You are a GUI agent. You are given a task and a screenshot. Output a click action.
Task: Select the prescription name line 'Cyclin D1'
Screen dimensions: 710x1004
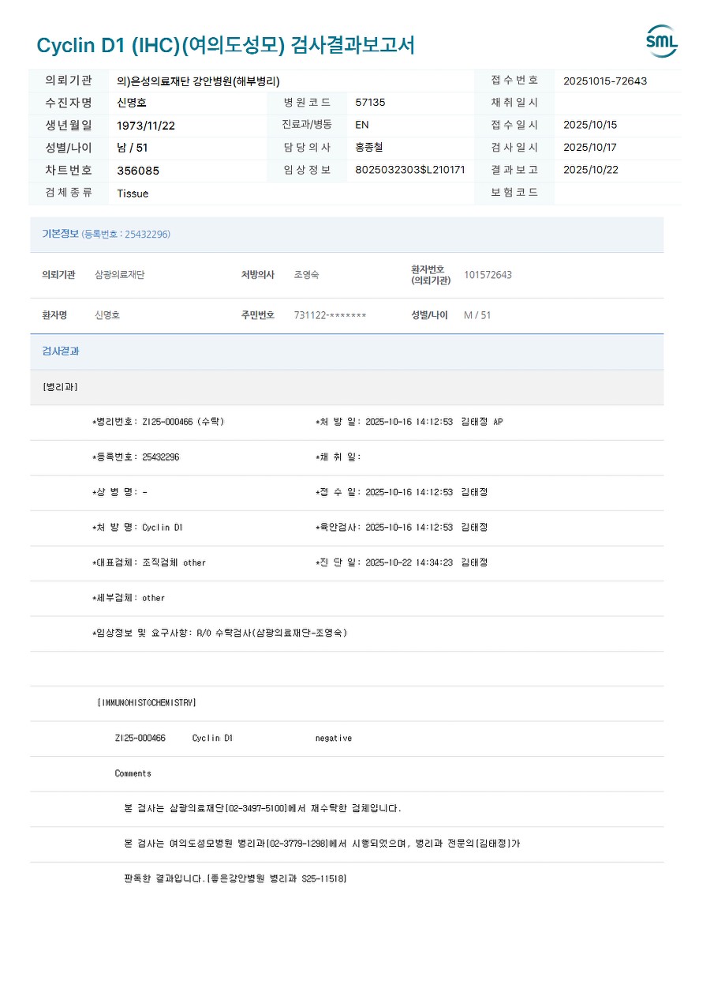coord(137,528)
